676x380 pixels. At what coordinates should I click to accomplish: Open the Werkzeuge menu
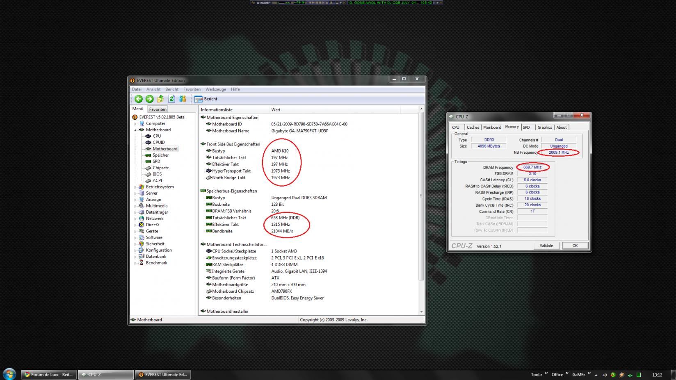pos(216,89)
